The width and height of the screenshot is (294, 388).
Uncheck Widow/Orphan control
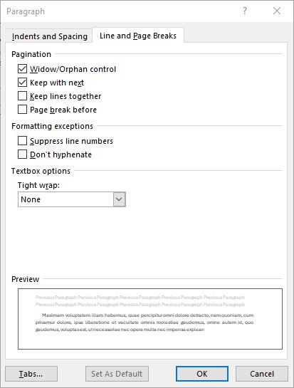(22, 69)
